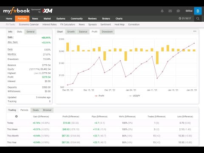Screen dimensions: 204x153
Task: Click the Monthly label
Action: coord(12,54)
